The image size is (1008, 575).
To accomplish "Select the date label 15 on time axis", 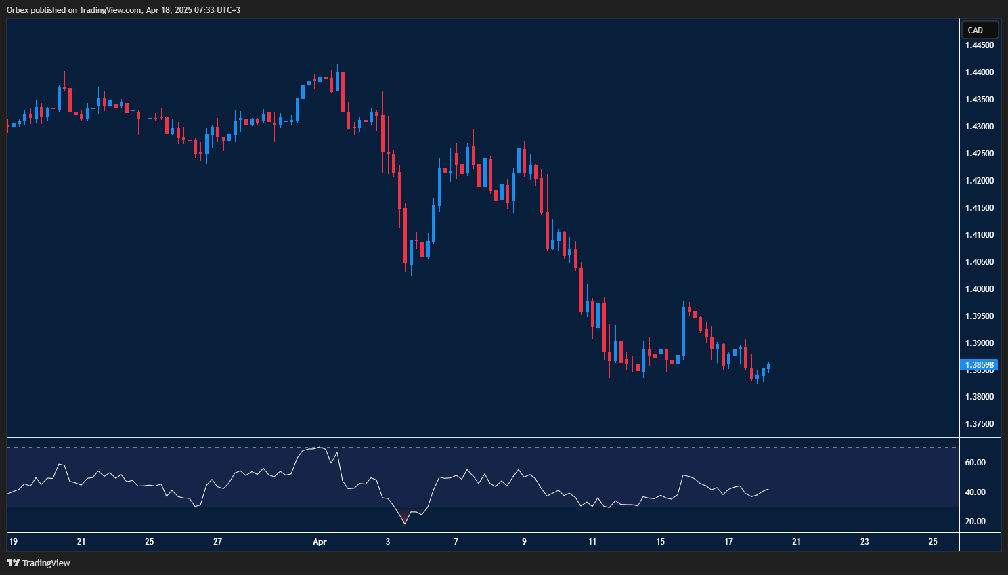I will 661,542.
